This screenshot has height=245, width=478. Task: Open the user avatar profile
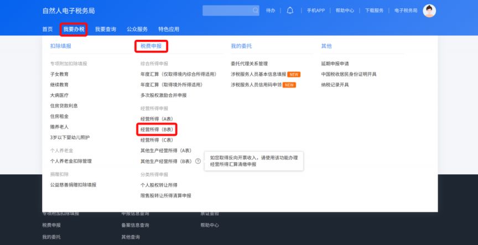pos(429,11)
